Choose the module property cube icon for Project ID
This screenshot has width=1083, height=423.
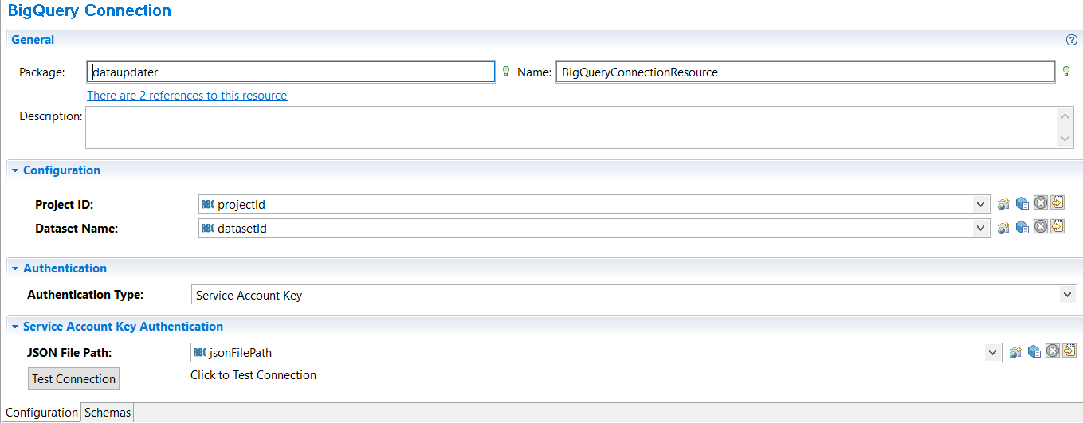(x=1022, y=204)
